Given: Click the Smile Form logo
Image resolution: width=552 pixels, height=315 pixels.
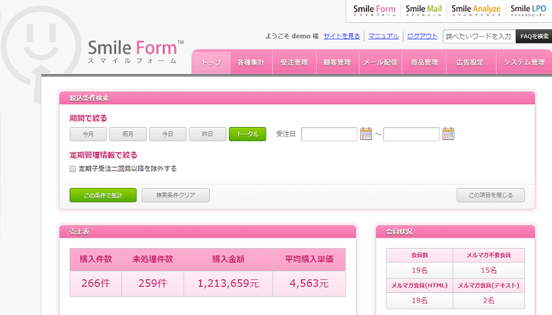Looking at the screenshot, I should (135, 51).
